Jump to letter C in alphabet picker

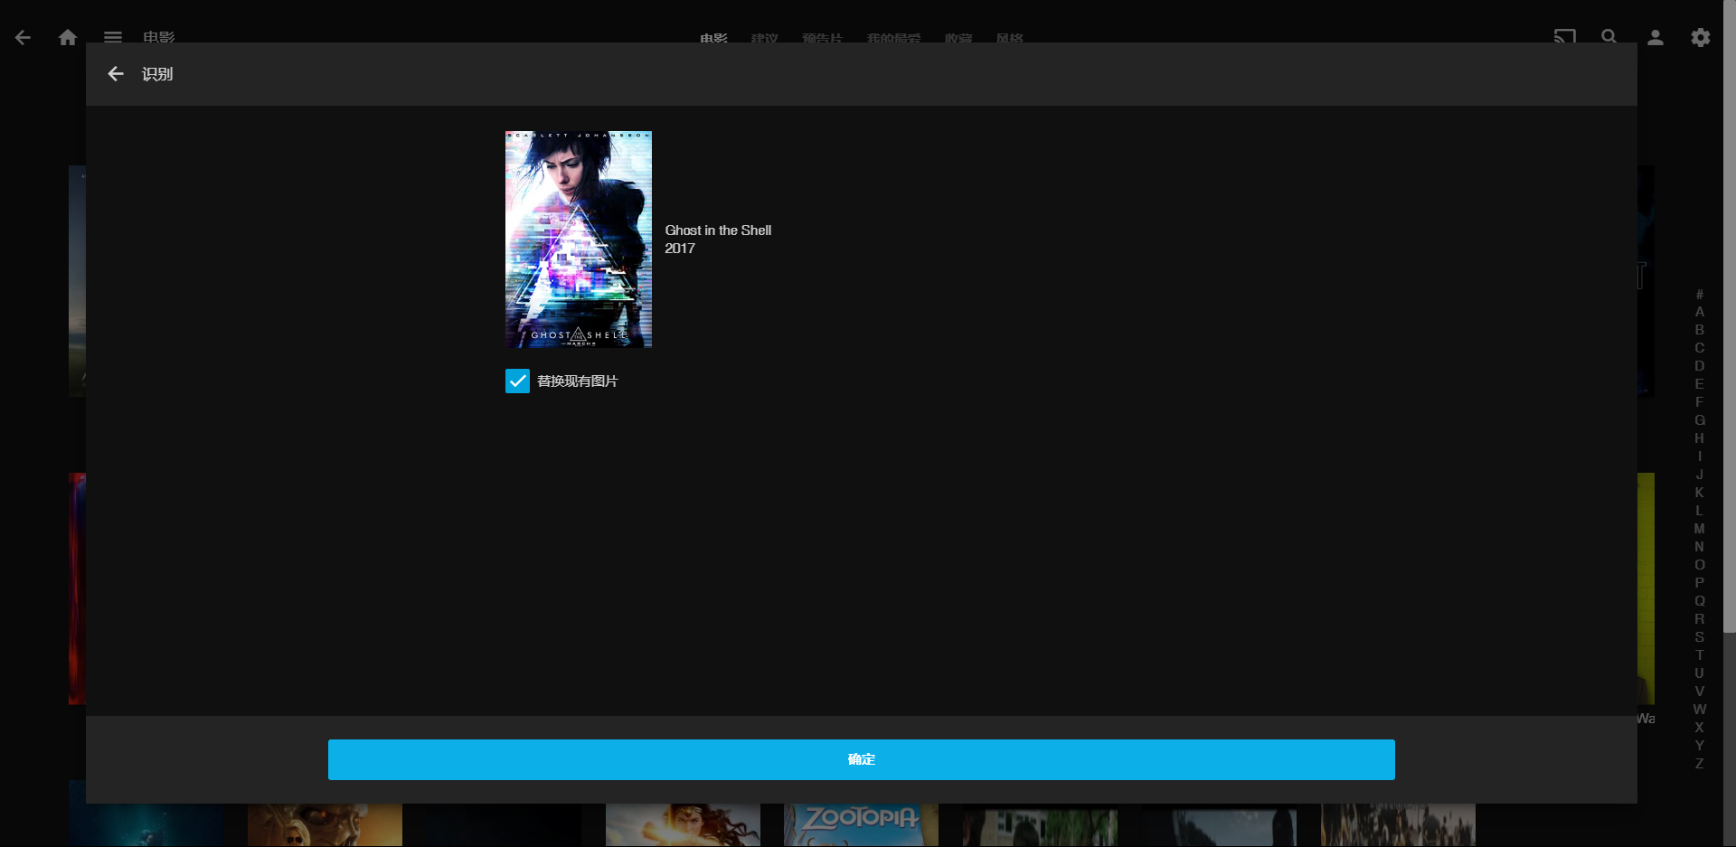point(1700,348)
